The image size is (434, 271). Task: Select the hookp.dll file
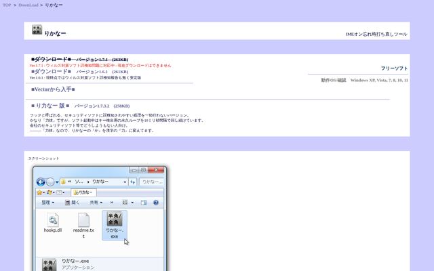53,223
